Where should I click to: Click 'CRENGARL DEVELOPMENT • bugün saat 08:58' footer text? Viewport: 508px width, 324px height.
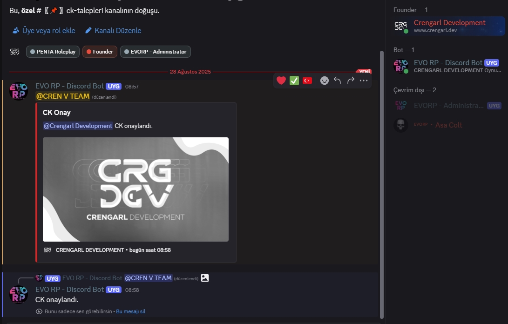(113, 250)
